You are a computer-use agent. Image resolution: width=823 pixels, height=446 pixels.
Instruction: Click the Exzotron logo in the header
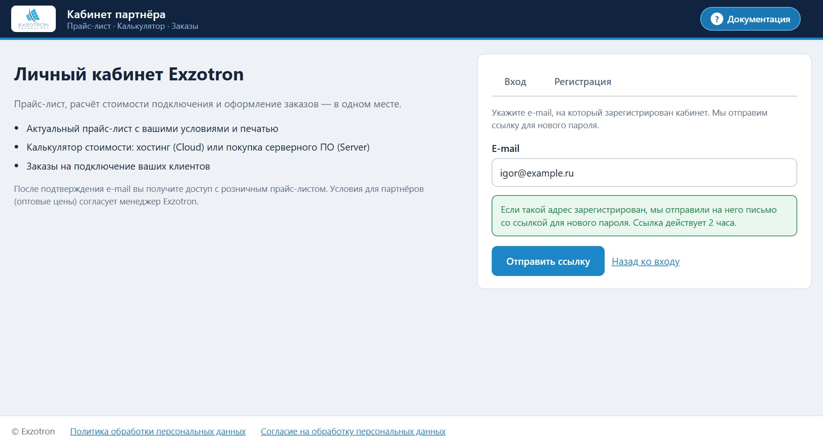pos(33,19)
